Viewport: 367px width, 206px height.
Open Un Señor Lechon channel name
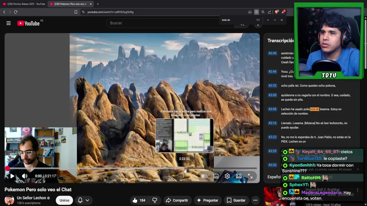coord(32,198)
